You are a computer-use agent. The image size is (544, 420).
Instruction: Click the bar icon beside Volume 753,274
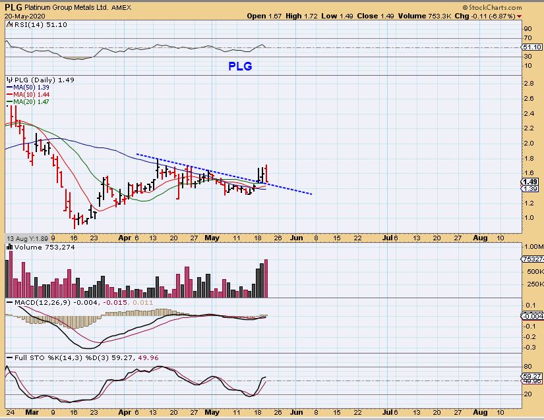point(10,248)
